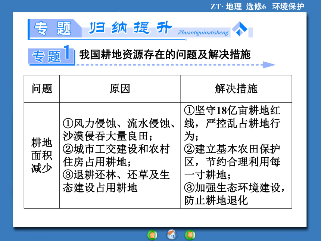Click the 原因 table header cell
Image resolution: width=321 pixels, height=241 pixels.
click(120, 89)
